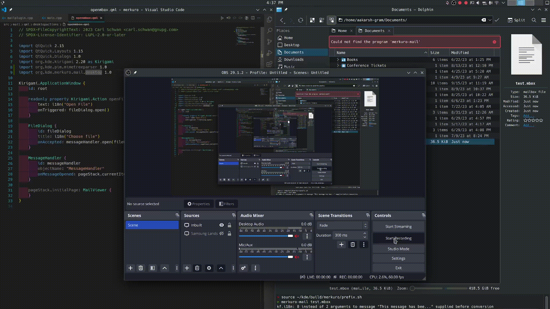Open scene filters icon in Scenes dock
550x309 pixels.
(152, 268)
